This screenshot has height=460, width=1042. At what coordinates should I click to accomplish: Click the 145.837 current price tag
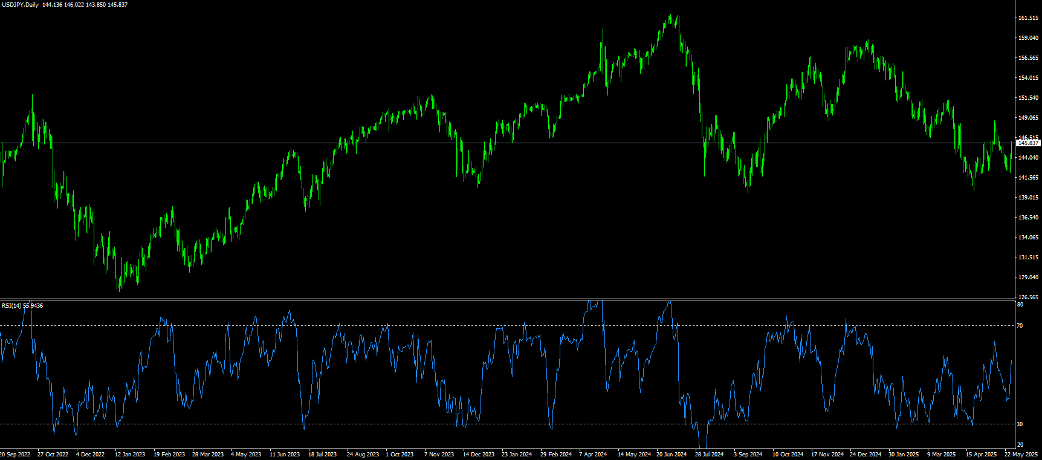(x=1027, y=143)
